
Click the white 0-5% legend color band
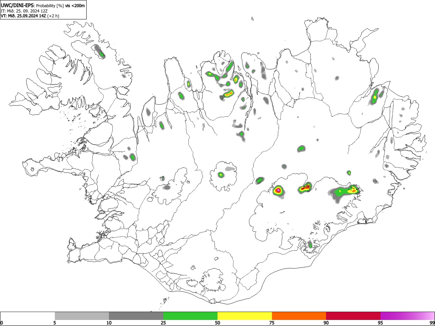point(28,316)
